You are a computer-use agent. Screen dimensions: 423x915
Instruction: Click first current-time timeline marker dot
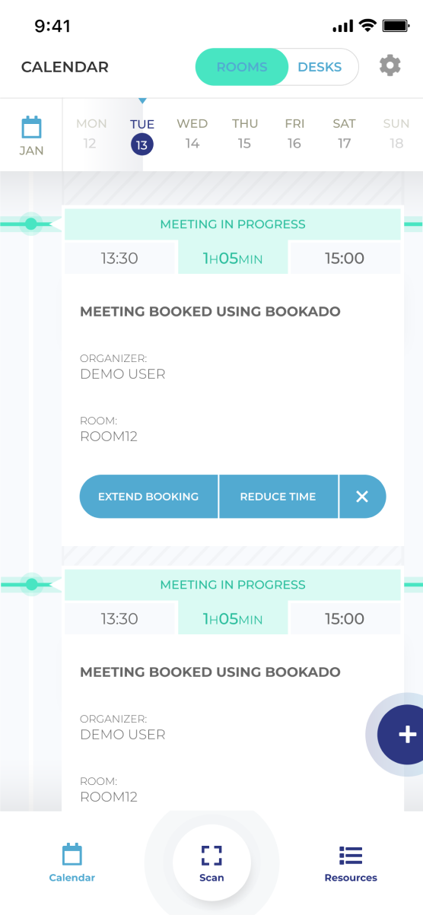31,224
